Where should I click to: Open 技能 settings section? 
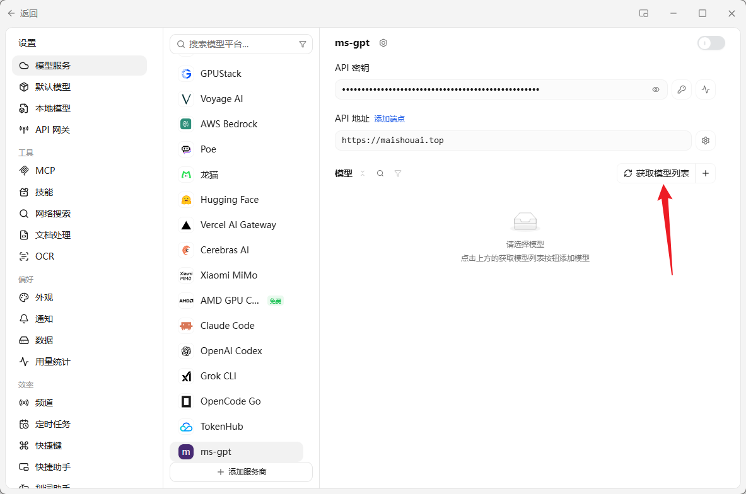coord(79,192)
